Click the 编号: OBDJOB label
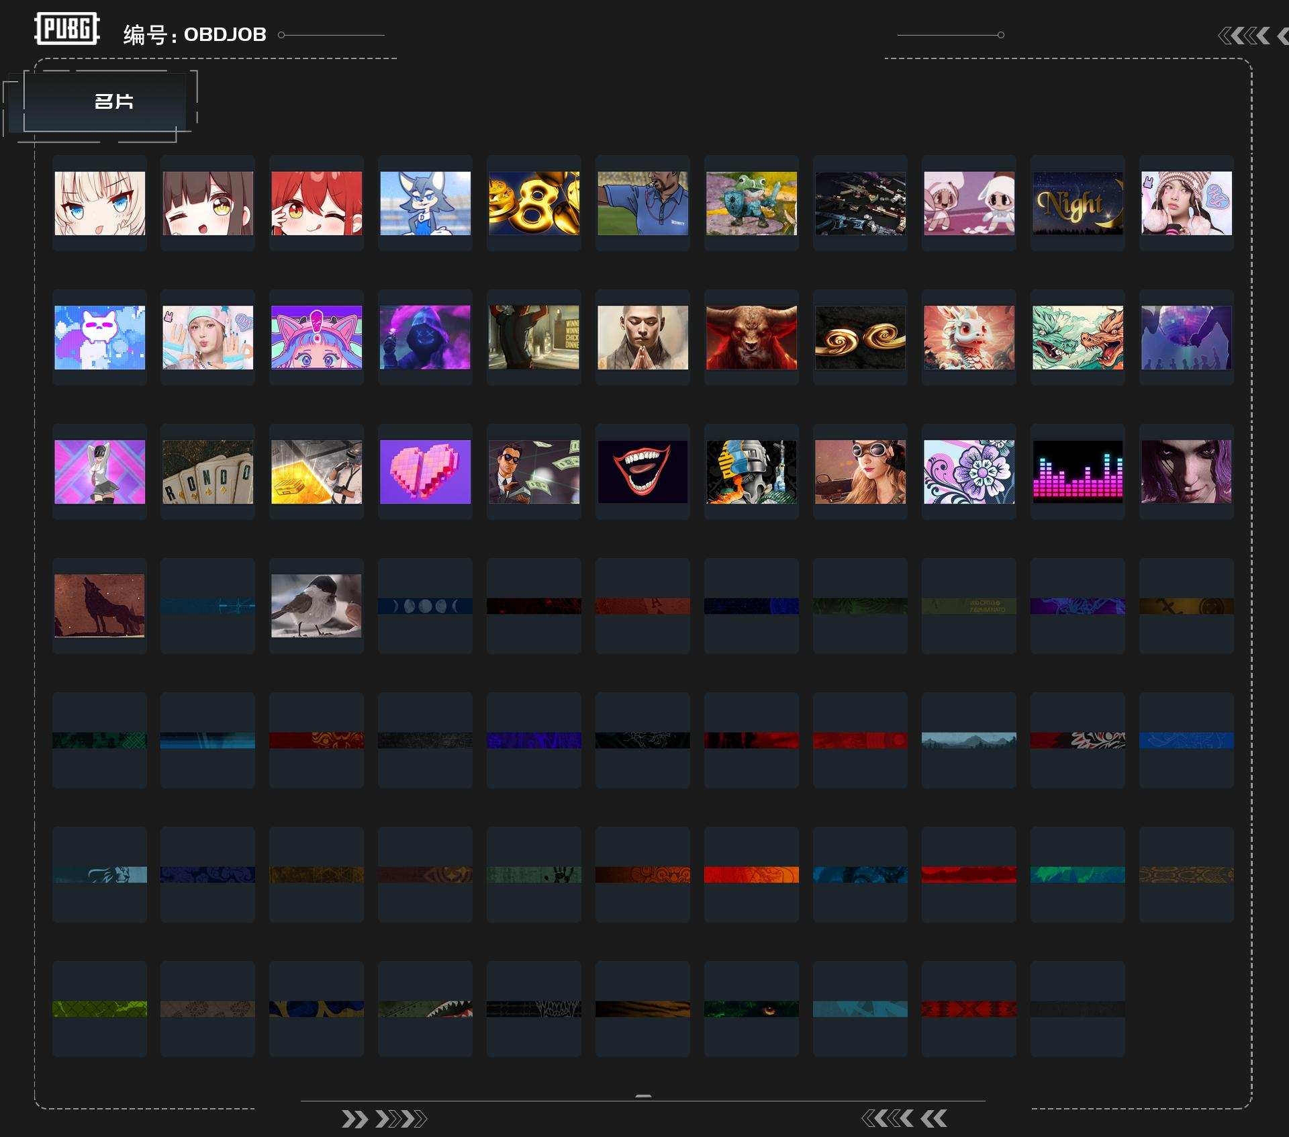Screen dimensions: 1289x1137 [195, 34]
